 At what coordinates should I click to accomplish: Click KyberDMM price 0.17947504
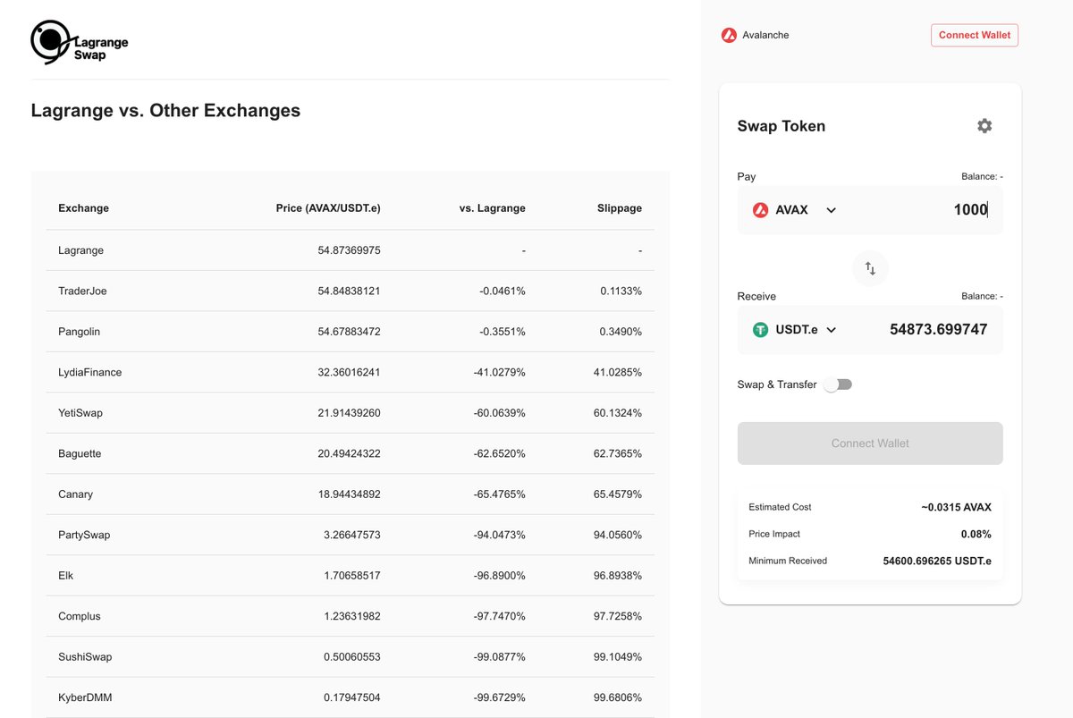[352, 697]
